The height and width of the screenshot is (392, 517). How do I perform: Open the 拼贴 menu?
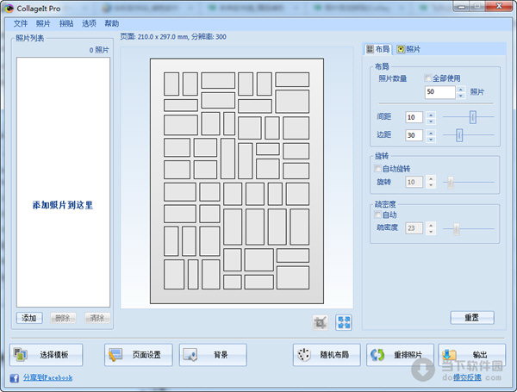click(66, 23)
